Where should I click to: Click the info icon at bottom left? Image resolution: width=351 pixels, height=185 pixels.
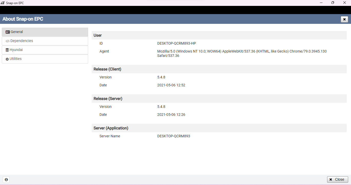coord(6,180)
